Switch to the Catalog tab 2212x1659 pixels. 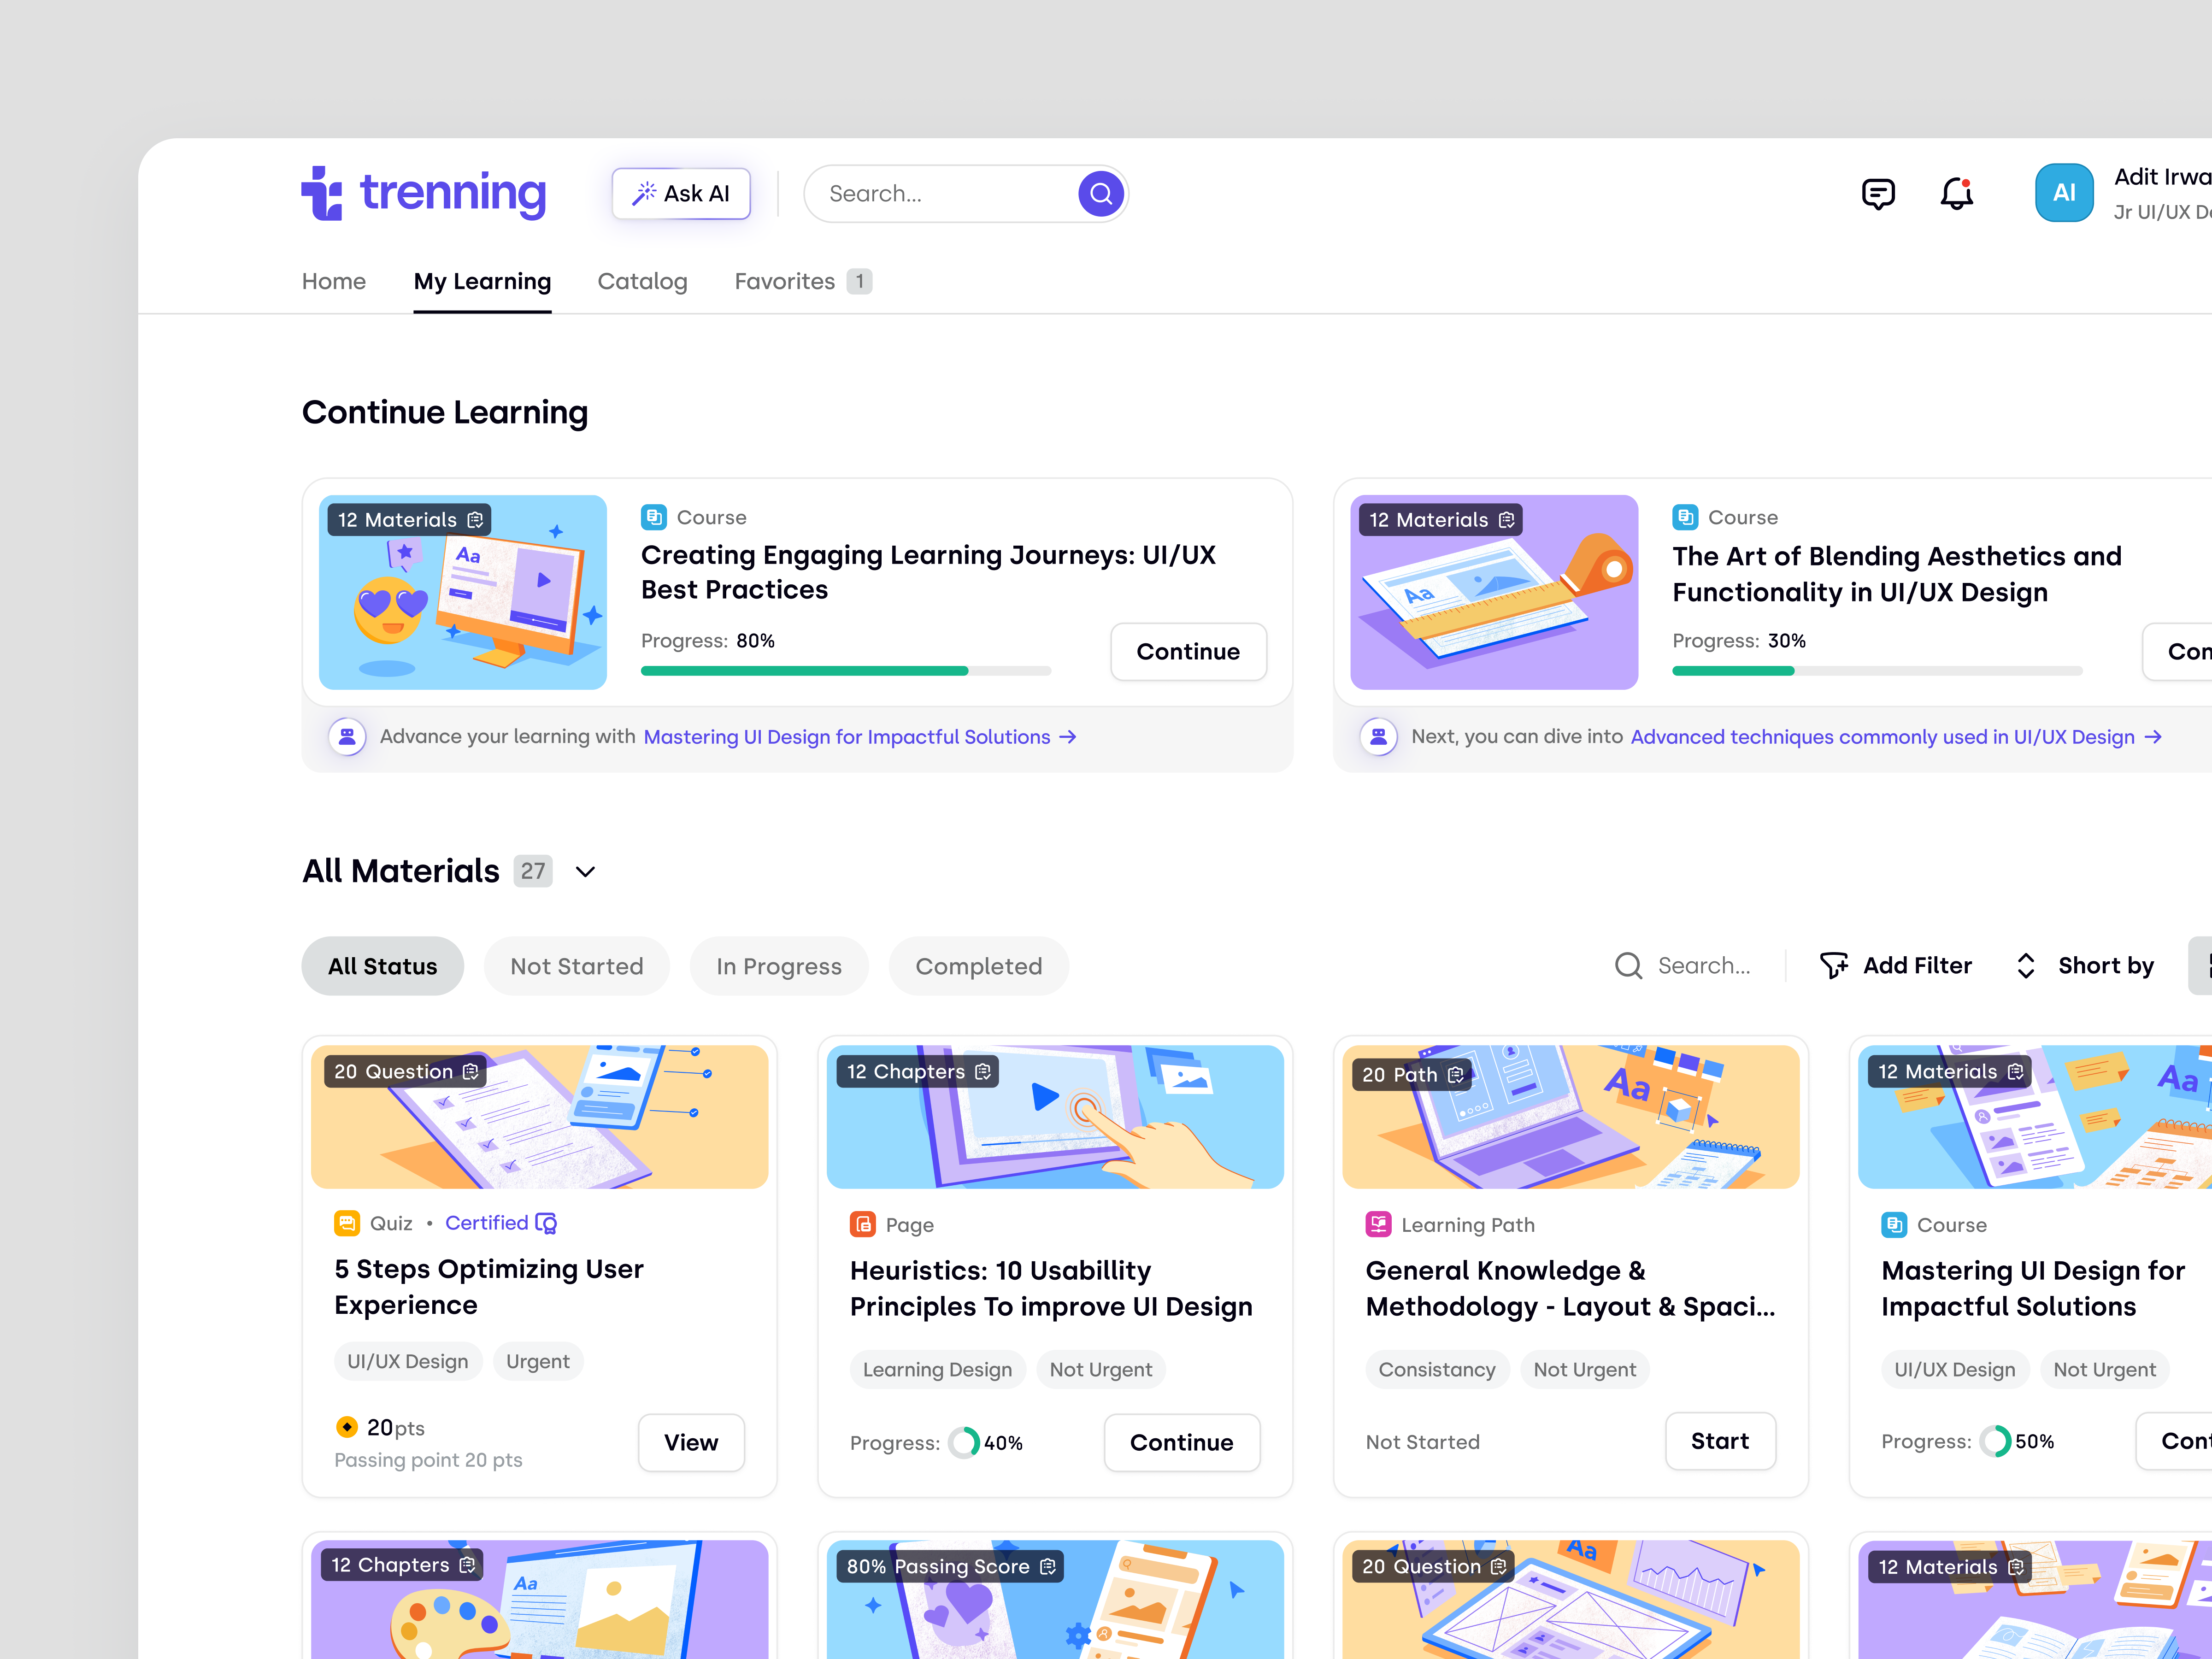click(x=642, y=281)
